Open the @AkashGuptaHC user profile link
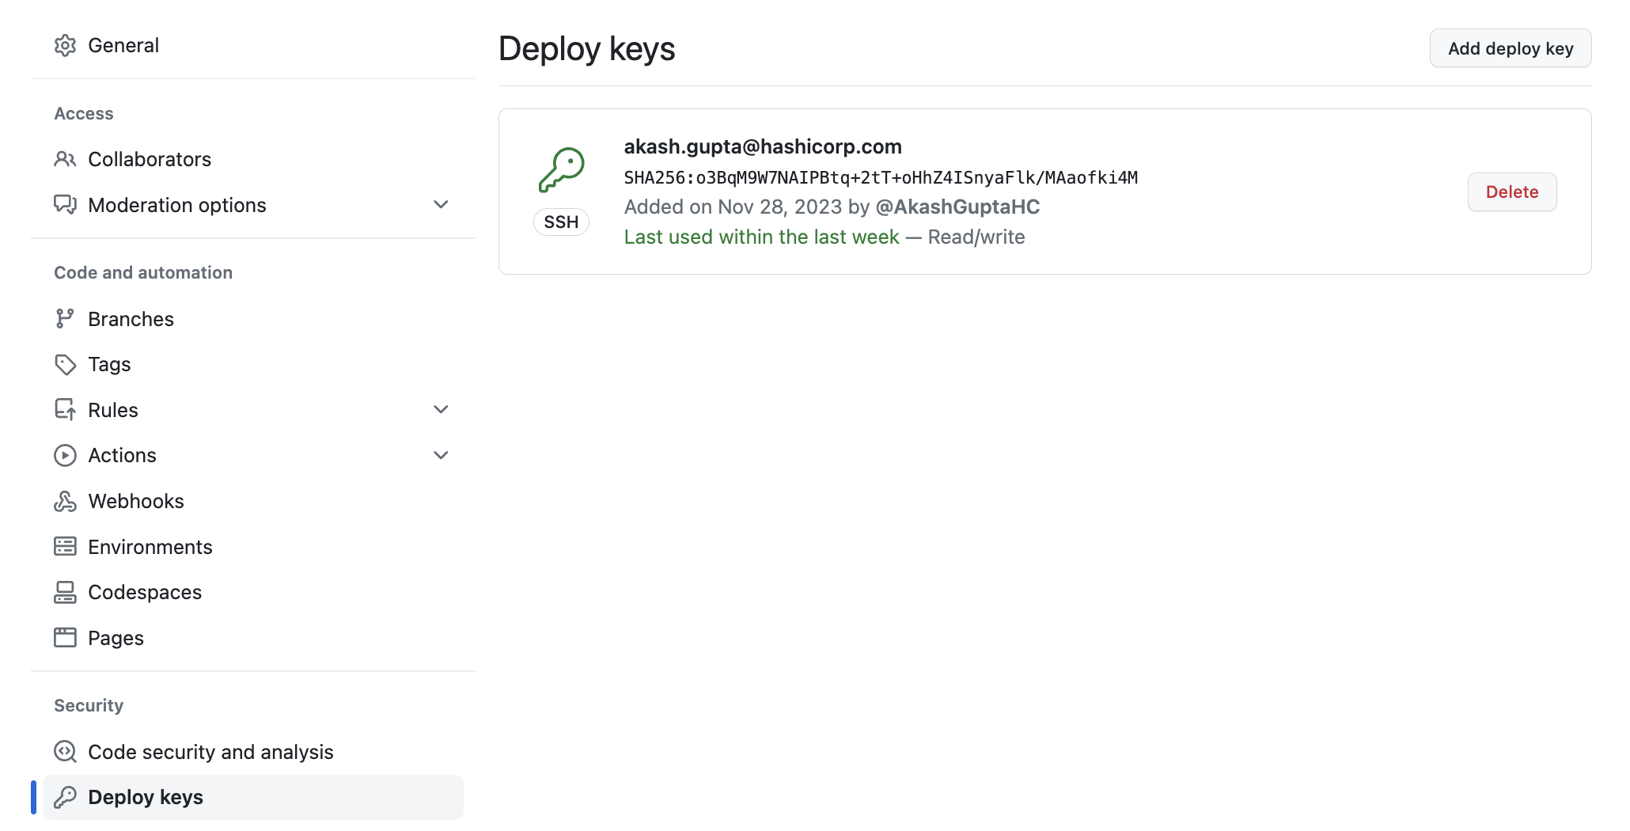 [957, 207]
